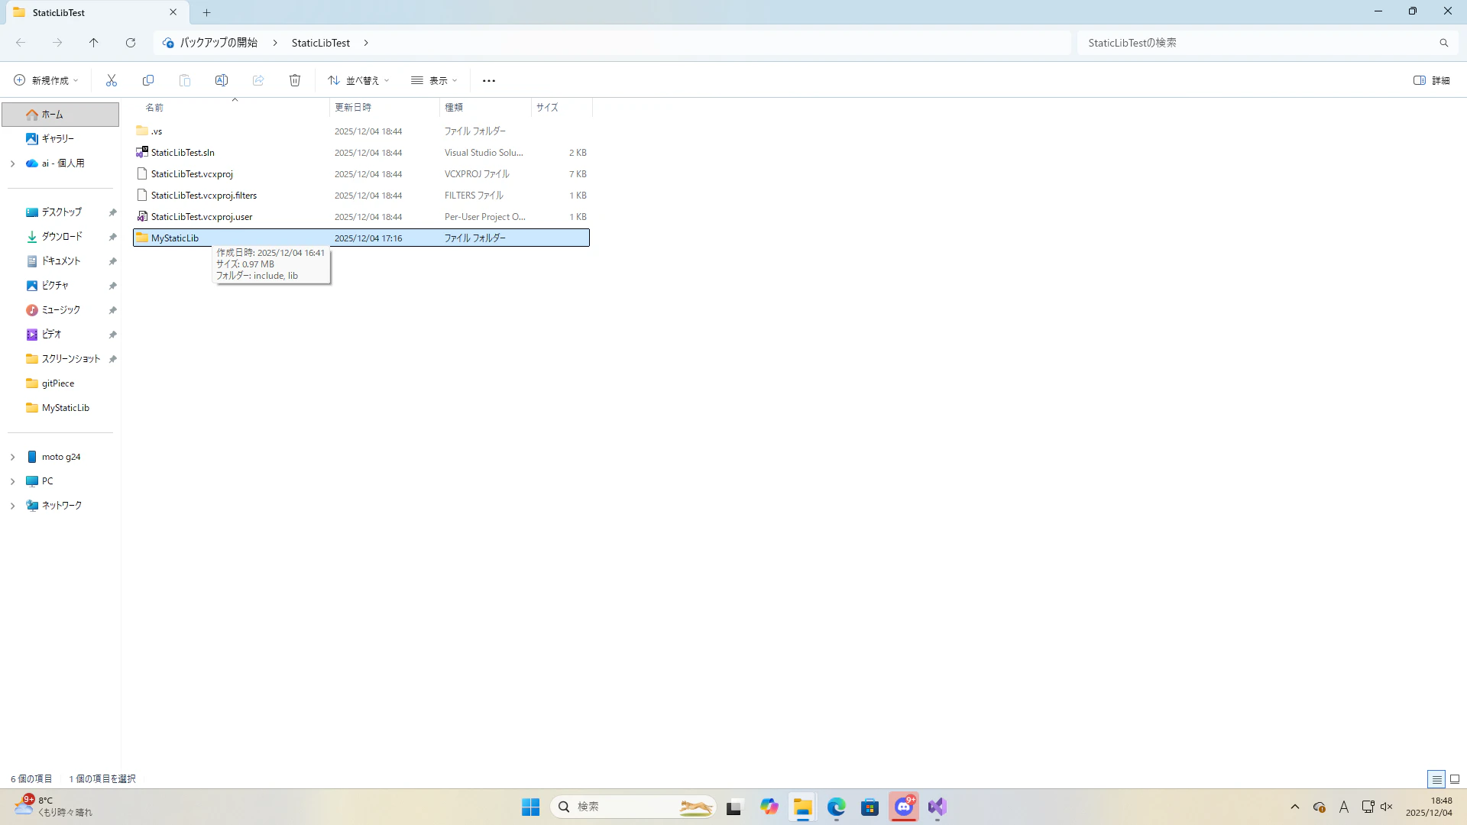
Task: Click the Cut scissors icon
Action: [112, 80]
